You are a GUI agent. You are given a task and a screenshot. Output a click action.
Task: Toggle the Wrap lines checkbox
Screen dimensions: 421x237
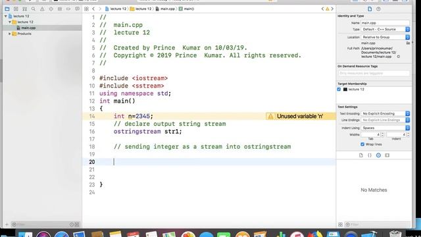pos(362,144)
